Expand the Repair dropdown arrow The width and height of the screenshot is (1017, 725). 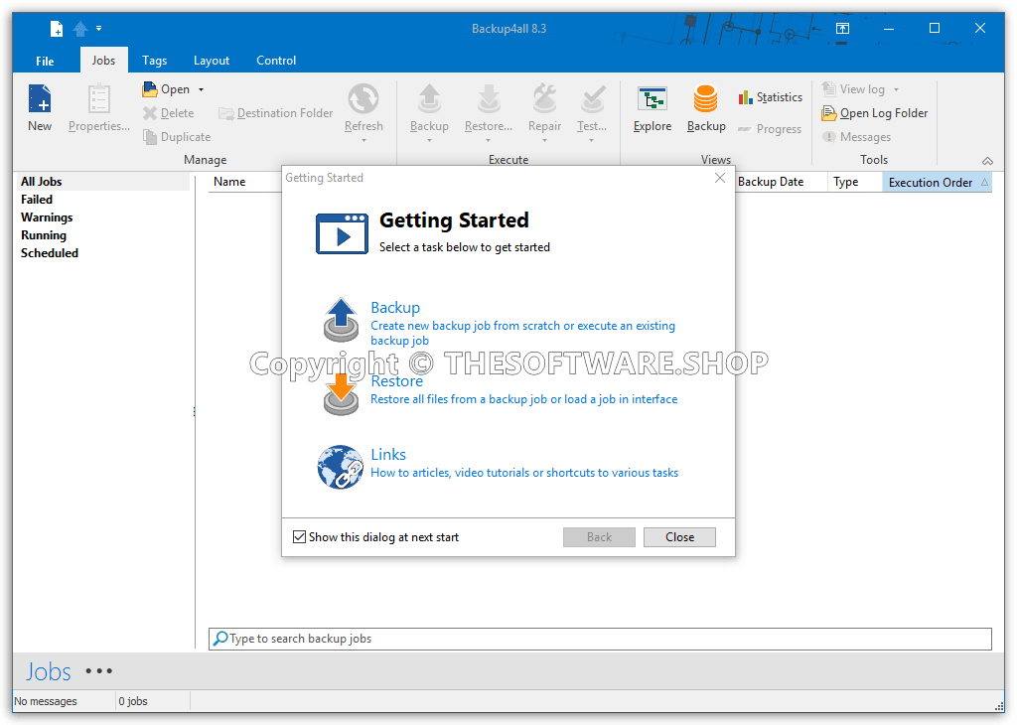point(545,140)
